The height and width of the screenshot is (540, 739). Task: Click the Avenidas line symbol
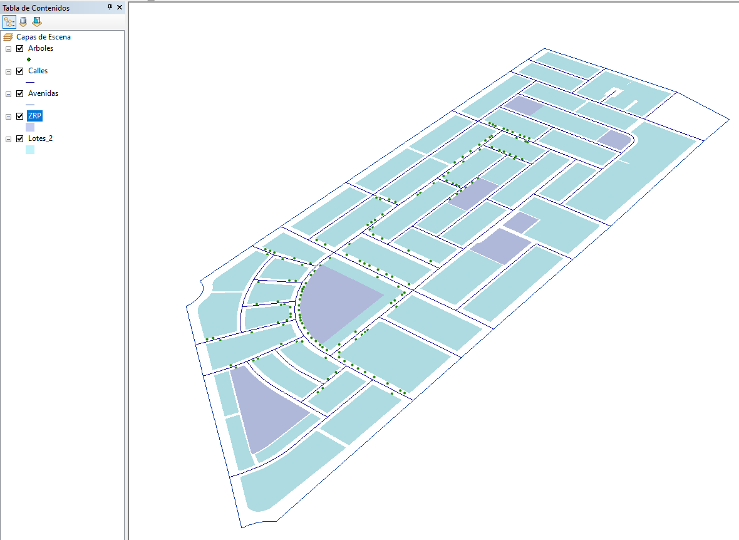(29, 105)
